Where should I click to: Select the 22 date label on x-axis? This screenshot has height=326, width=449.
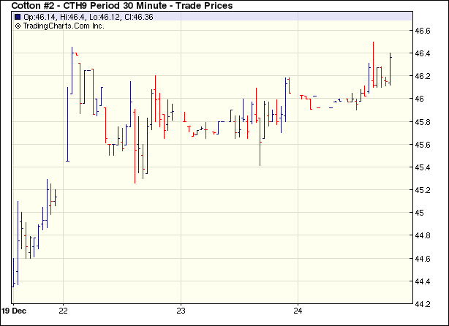point(64,310)
